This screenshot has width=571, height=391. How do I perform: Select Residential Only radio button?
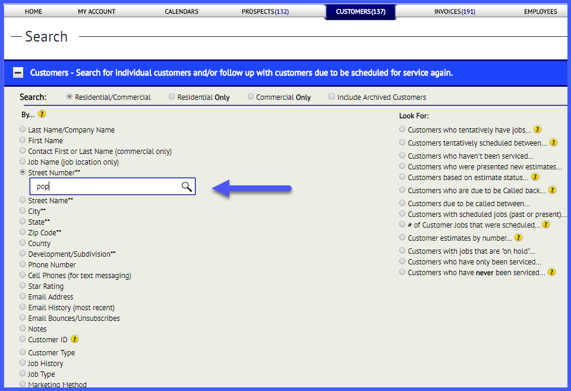172,96
